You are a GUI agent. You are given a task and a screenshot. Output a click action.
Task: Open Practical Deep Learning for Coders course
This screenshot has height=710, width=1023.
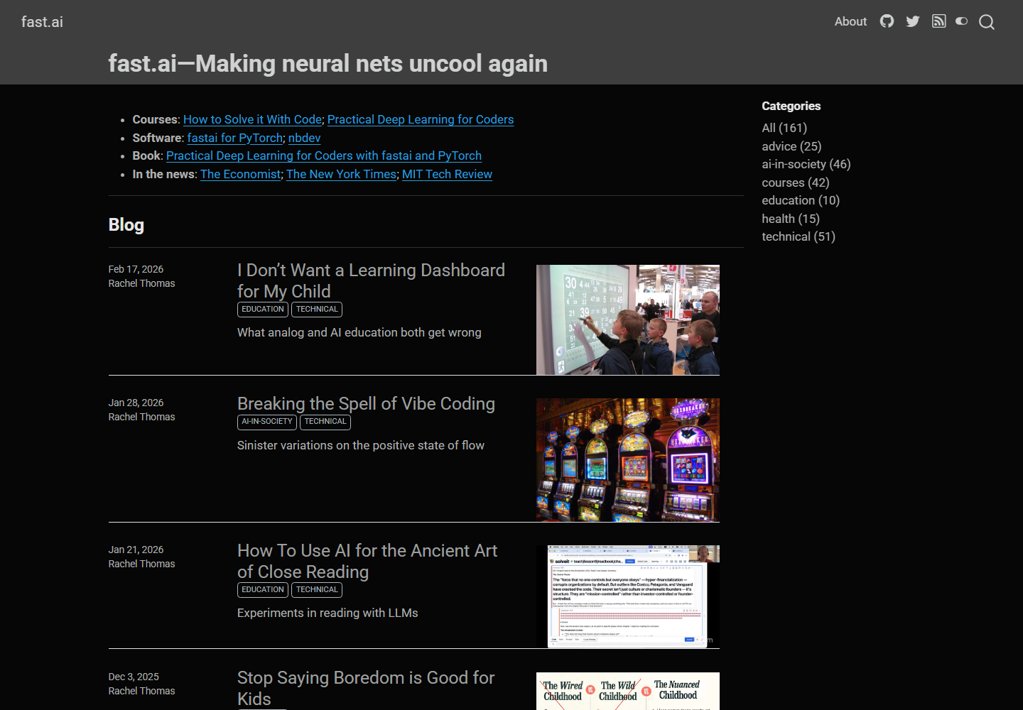421,119
